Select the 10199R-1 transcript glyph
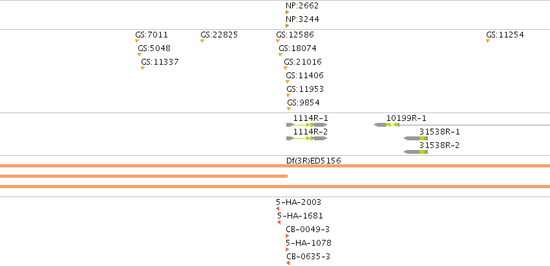The image size is (550, 267). 462,125
